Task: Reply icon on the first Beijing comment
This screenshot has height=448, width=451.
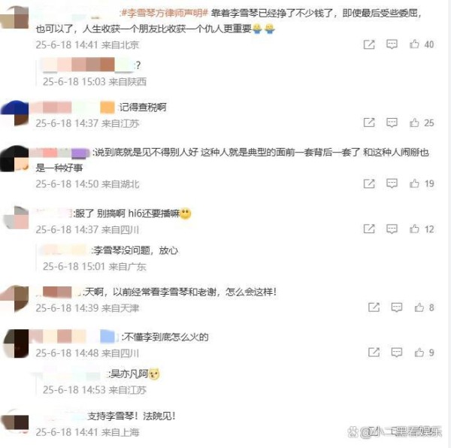Action: tap(392, 44)
